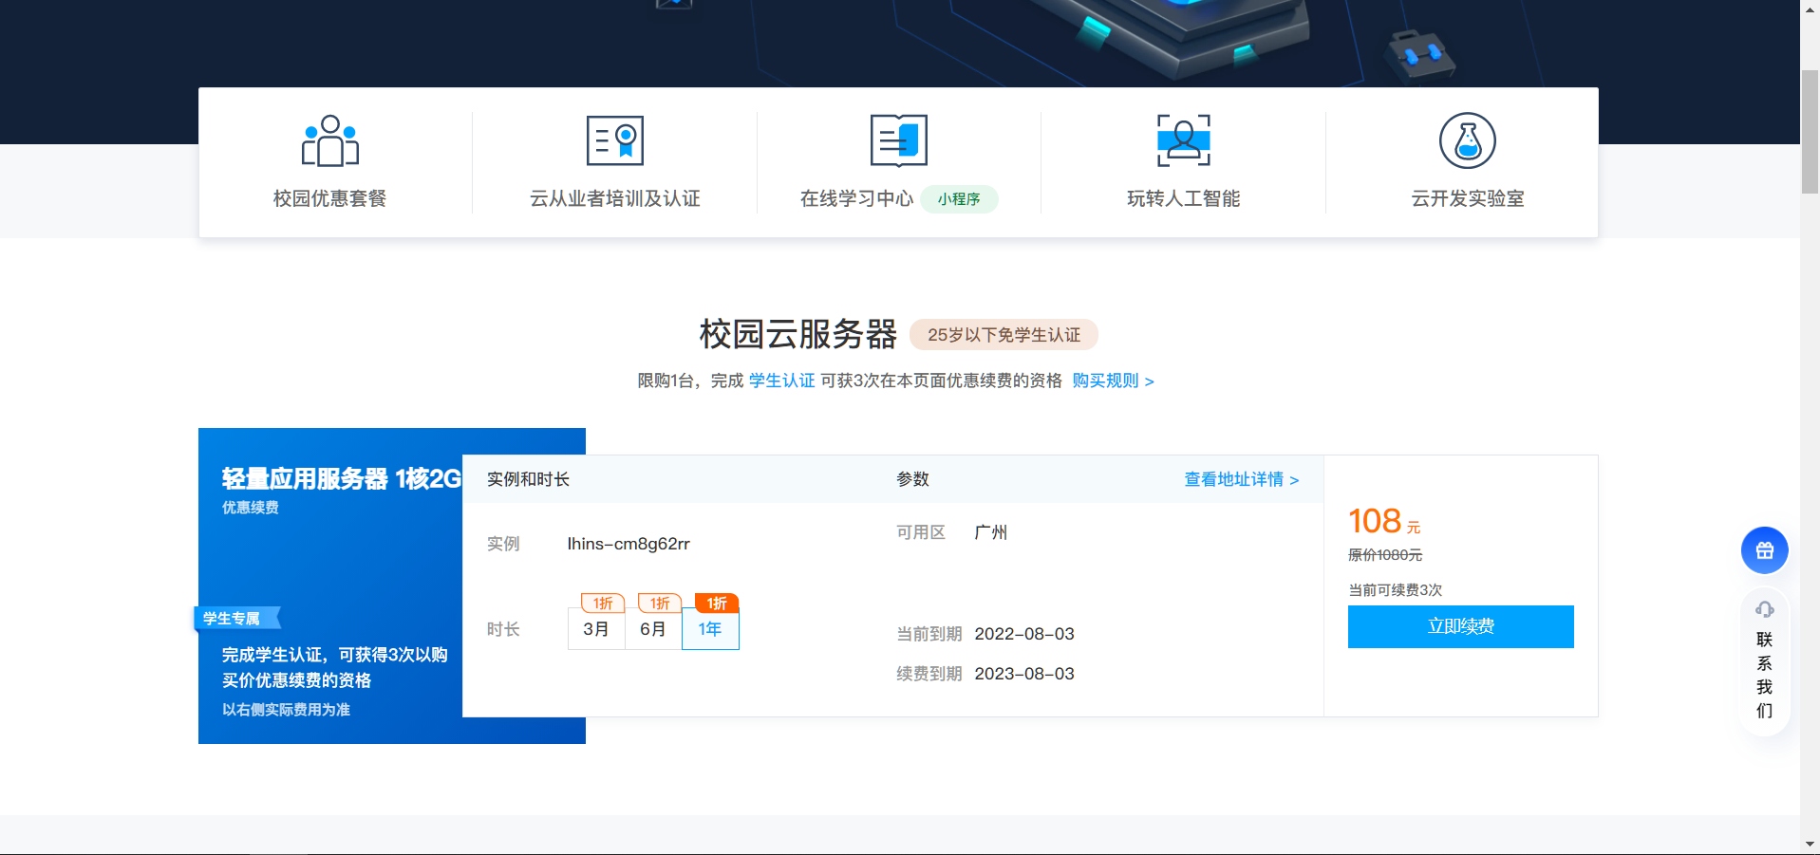Click the 当前可续费3次 text
Viewport: 1820px width, 855px height.
click(x=1395, y=590)
